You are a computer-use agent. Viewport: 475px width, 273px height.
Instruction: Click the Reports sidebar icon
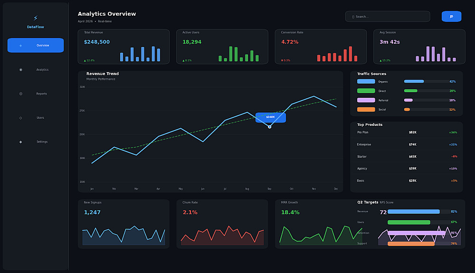click(20, 94)
